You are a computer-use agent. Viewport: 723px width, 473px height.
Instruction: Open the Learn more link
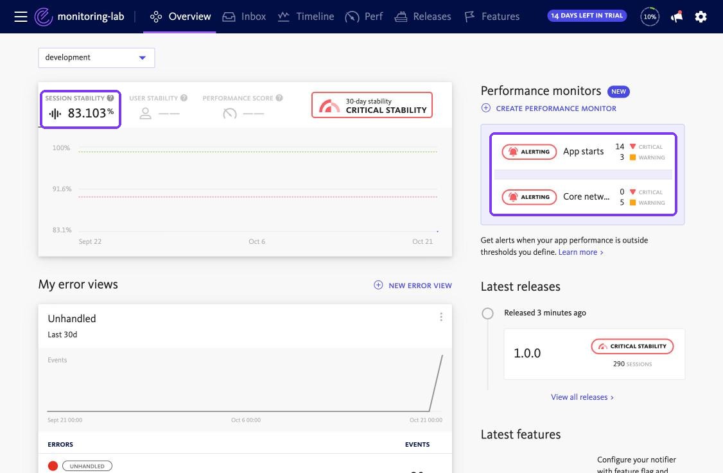(x=580, y=252)
